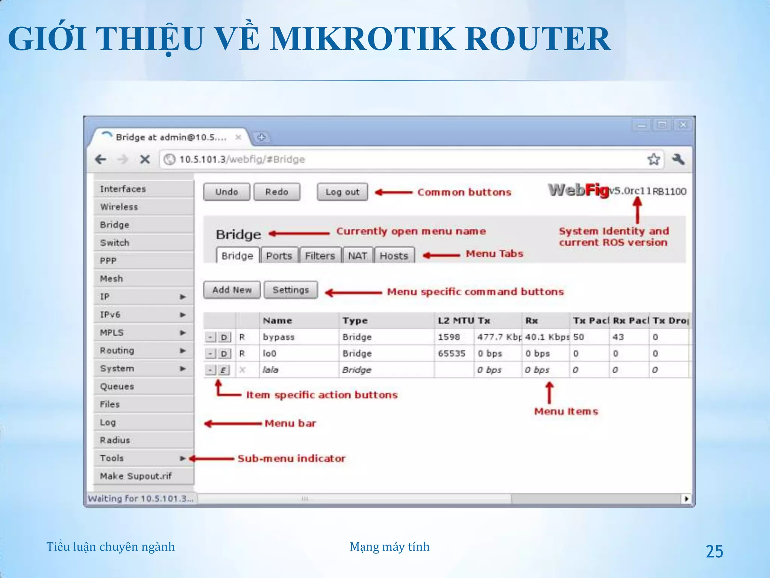Open the Interfaces menu
Image resolution: width=770 pixels, height=578 pixels.
coord(144,189)
